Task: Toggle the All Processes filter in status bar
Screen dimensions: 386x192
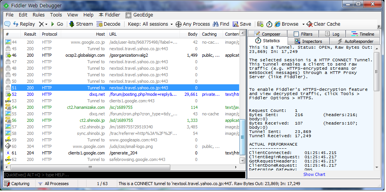Action: pyautogui.click(x=53, y=184)
